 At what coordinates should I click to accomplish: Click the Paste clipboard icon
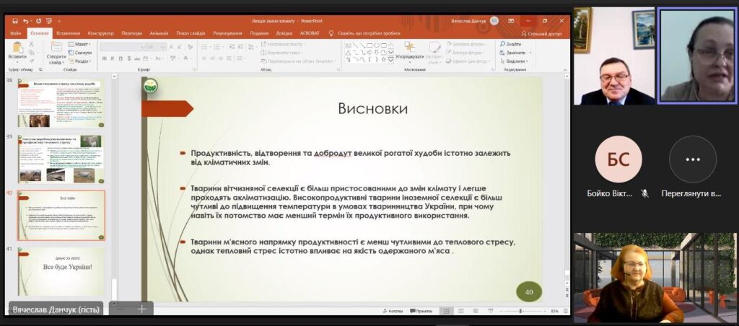pyautogui.click(x=17, y=48)
